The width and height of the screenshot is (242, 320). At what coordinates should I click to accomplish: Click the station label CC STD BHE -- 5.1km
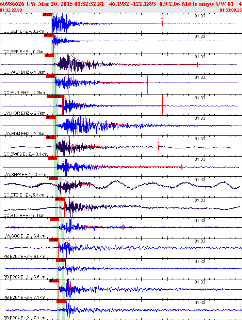[x=24, y=215]
